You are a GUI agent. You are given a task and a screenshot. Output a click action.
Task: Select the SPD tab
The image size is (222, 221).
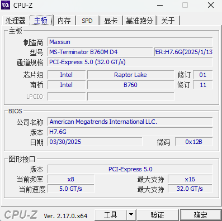87,21
